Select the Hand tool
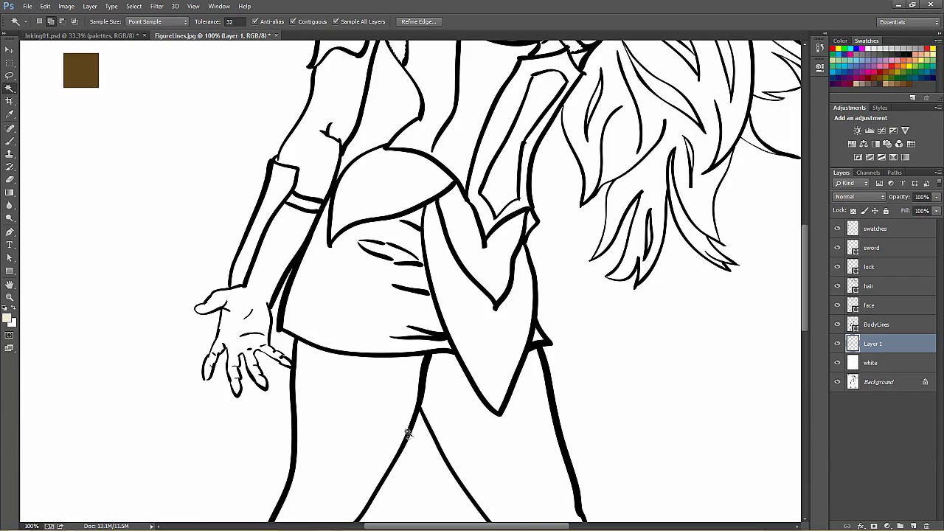Viewport: 944px width, 531px height. point(10,285)
